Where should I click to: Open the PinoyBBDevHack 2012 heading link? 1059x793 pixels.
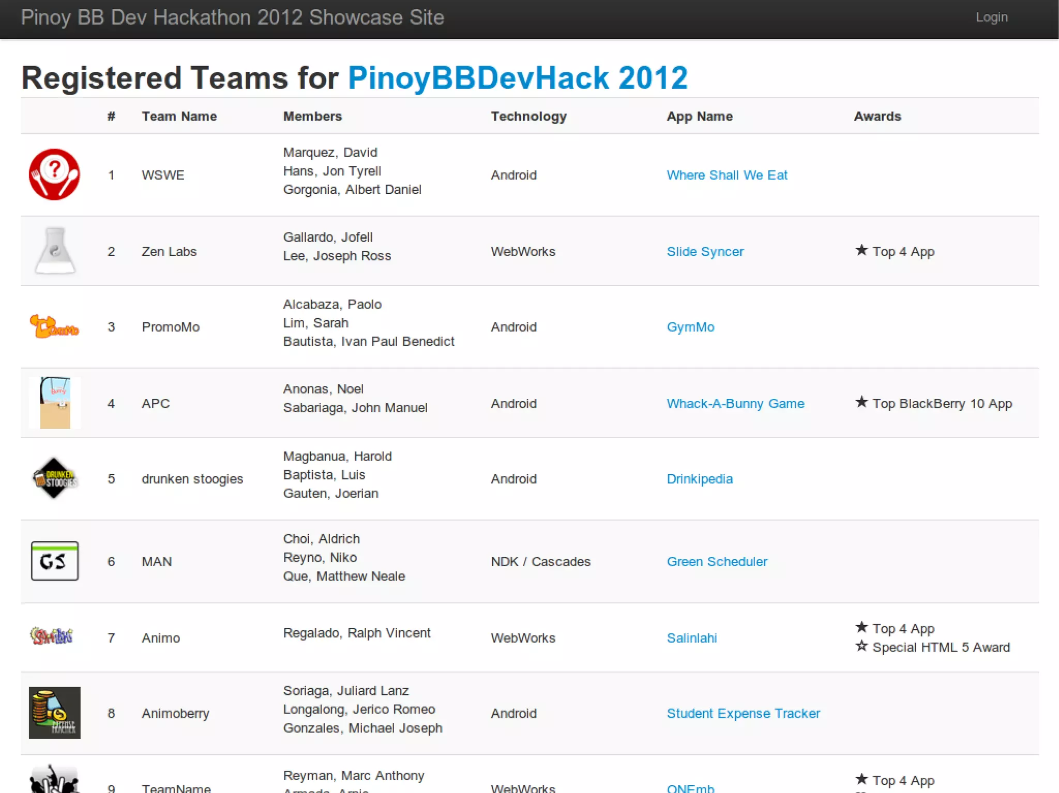[x=518, y=78]
